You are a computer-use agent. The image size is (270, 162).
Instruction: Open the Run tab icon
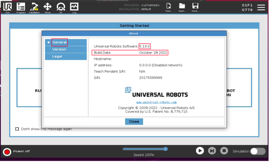click(7, 7)
